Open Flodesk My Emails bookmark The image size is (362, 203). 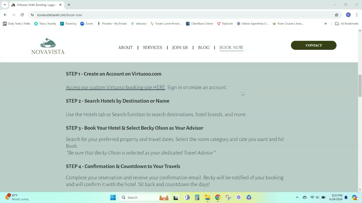(112, 24)
